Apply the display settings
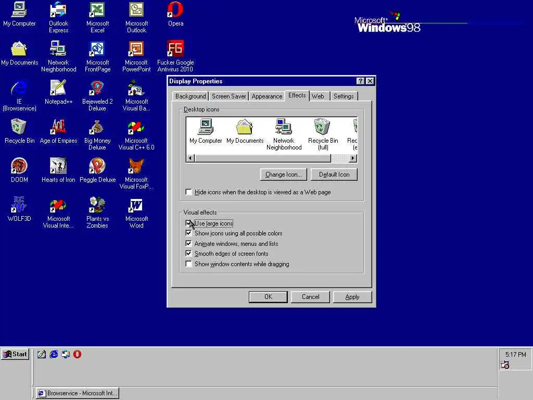Screen dimensions: 533x400 point(352,296)
